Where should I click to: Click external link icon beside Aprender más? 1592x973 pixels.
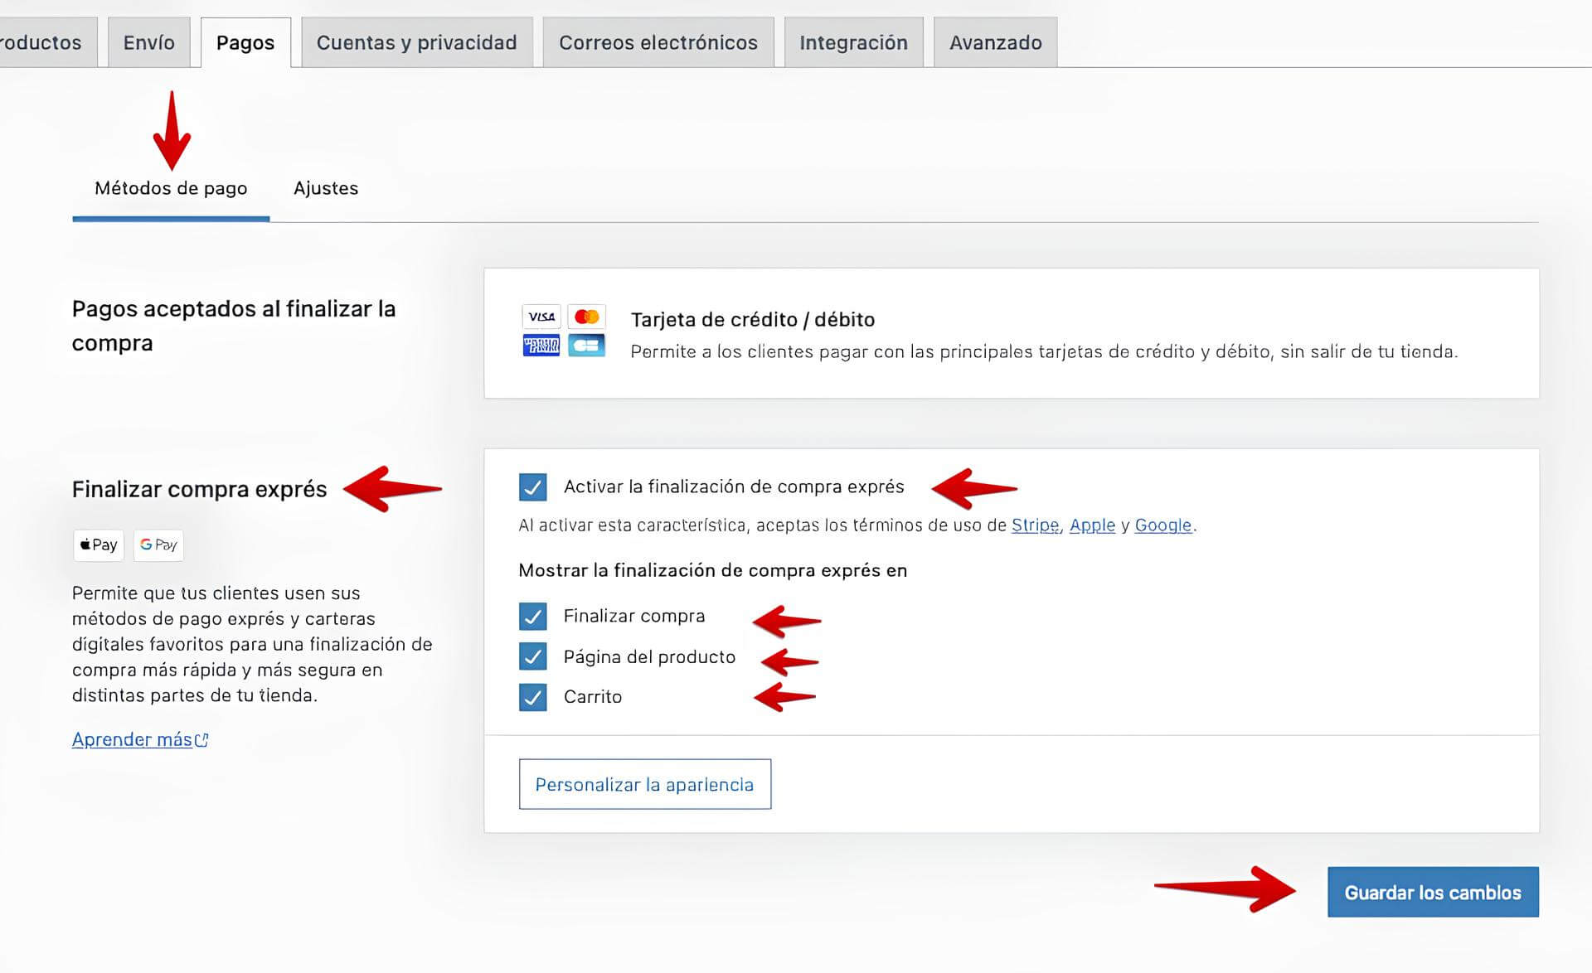point(201,740)
